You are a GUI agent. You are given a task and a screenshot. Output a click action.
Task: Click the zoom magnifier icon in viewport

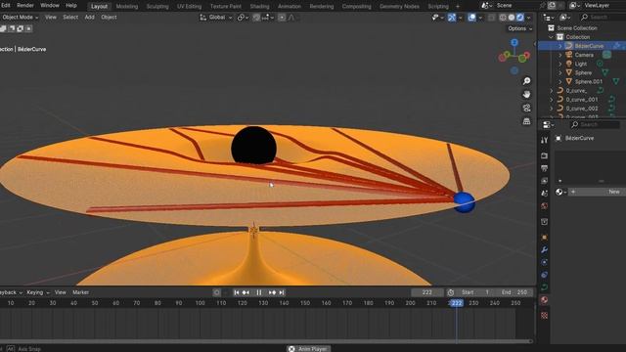tap(526, 81)
